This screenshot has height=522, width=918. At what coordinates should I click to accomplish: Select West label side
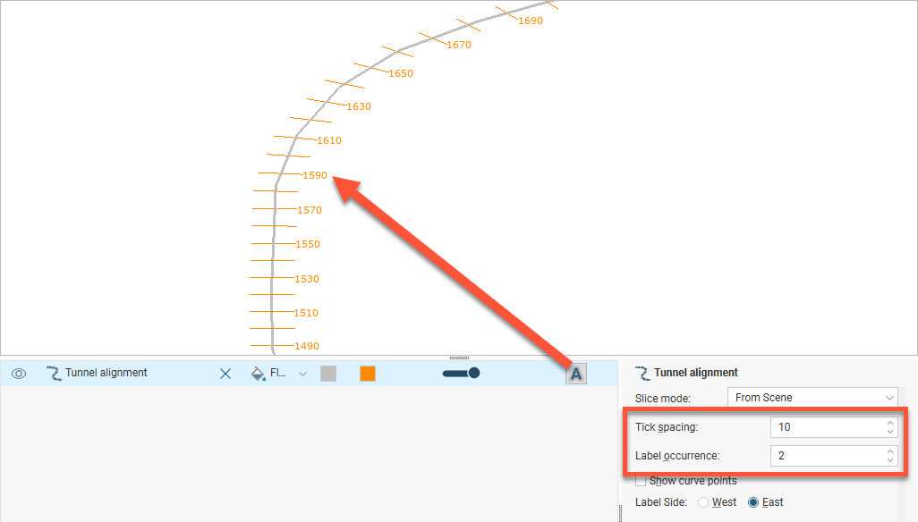[x=703, y=502]
